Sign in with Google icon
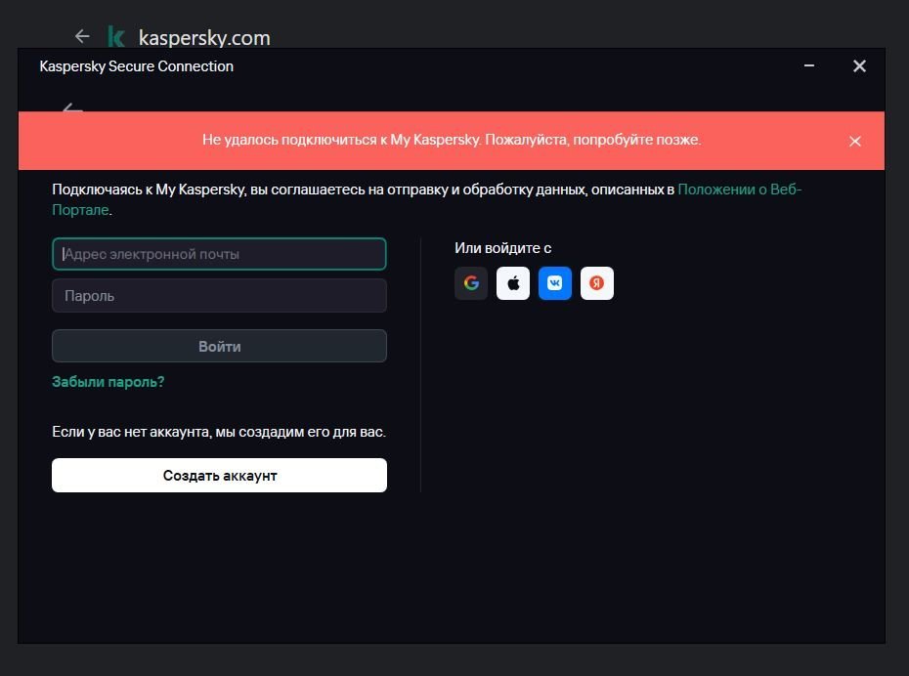909x676 pixels. point(471,283)
